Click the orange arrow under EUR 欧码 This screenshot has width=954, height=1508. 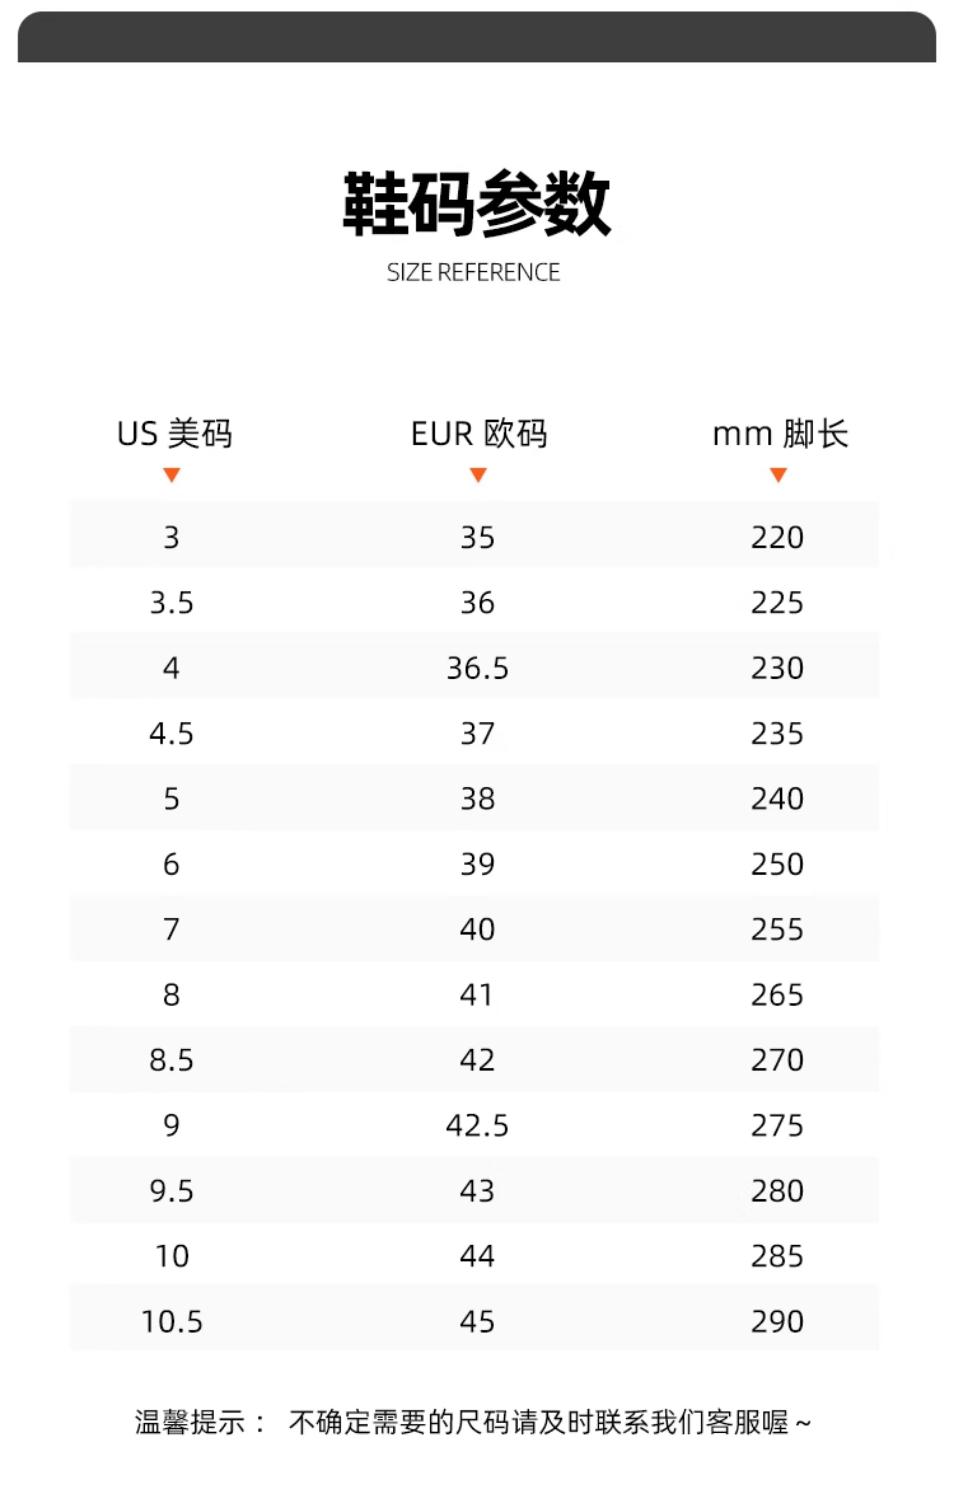[x=478, y=475]
